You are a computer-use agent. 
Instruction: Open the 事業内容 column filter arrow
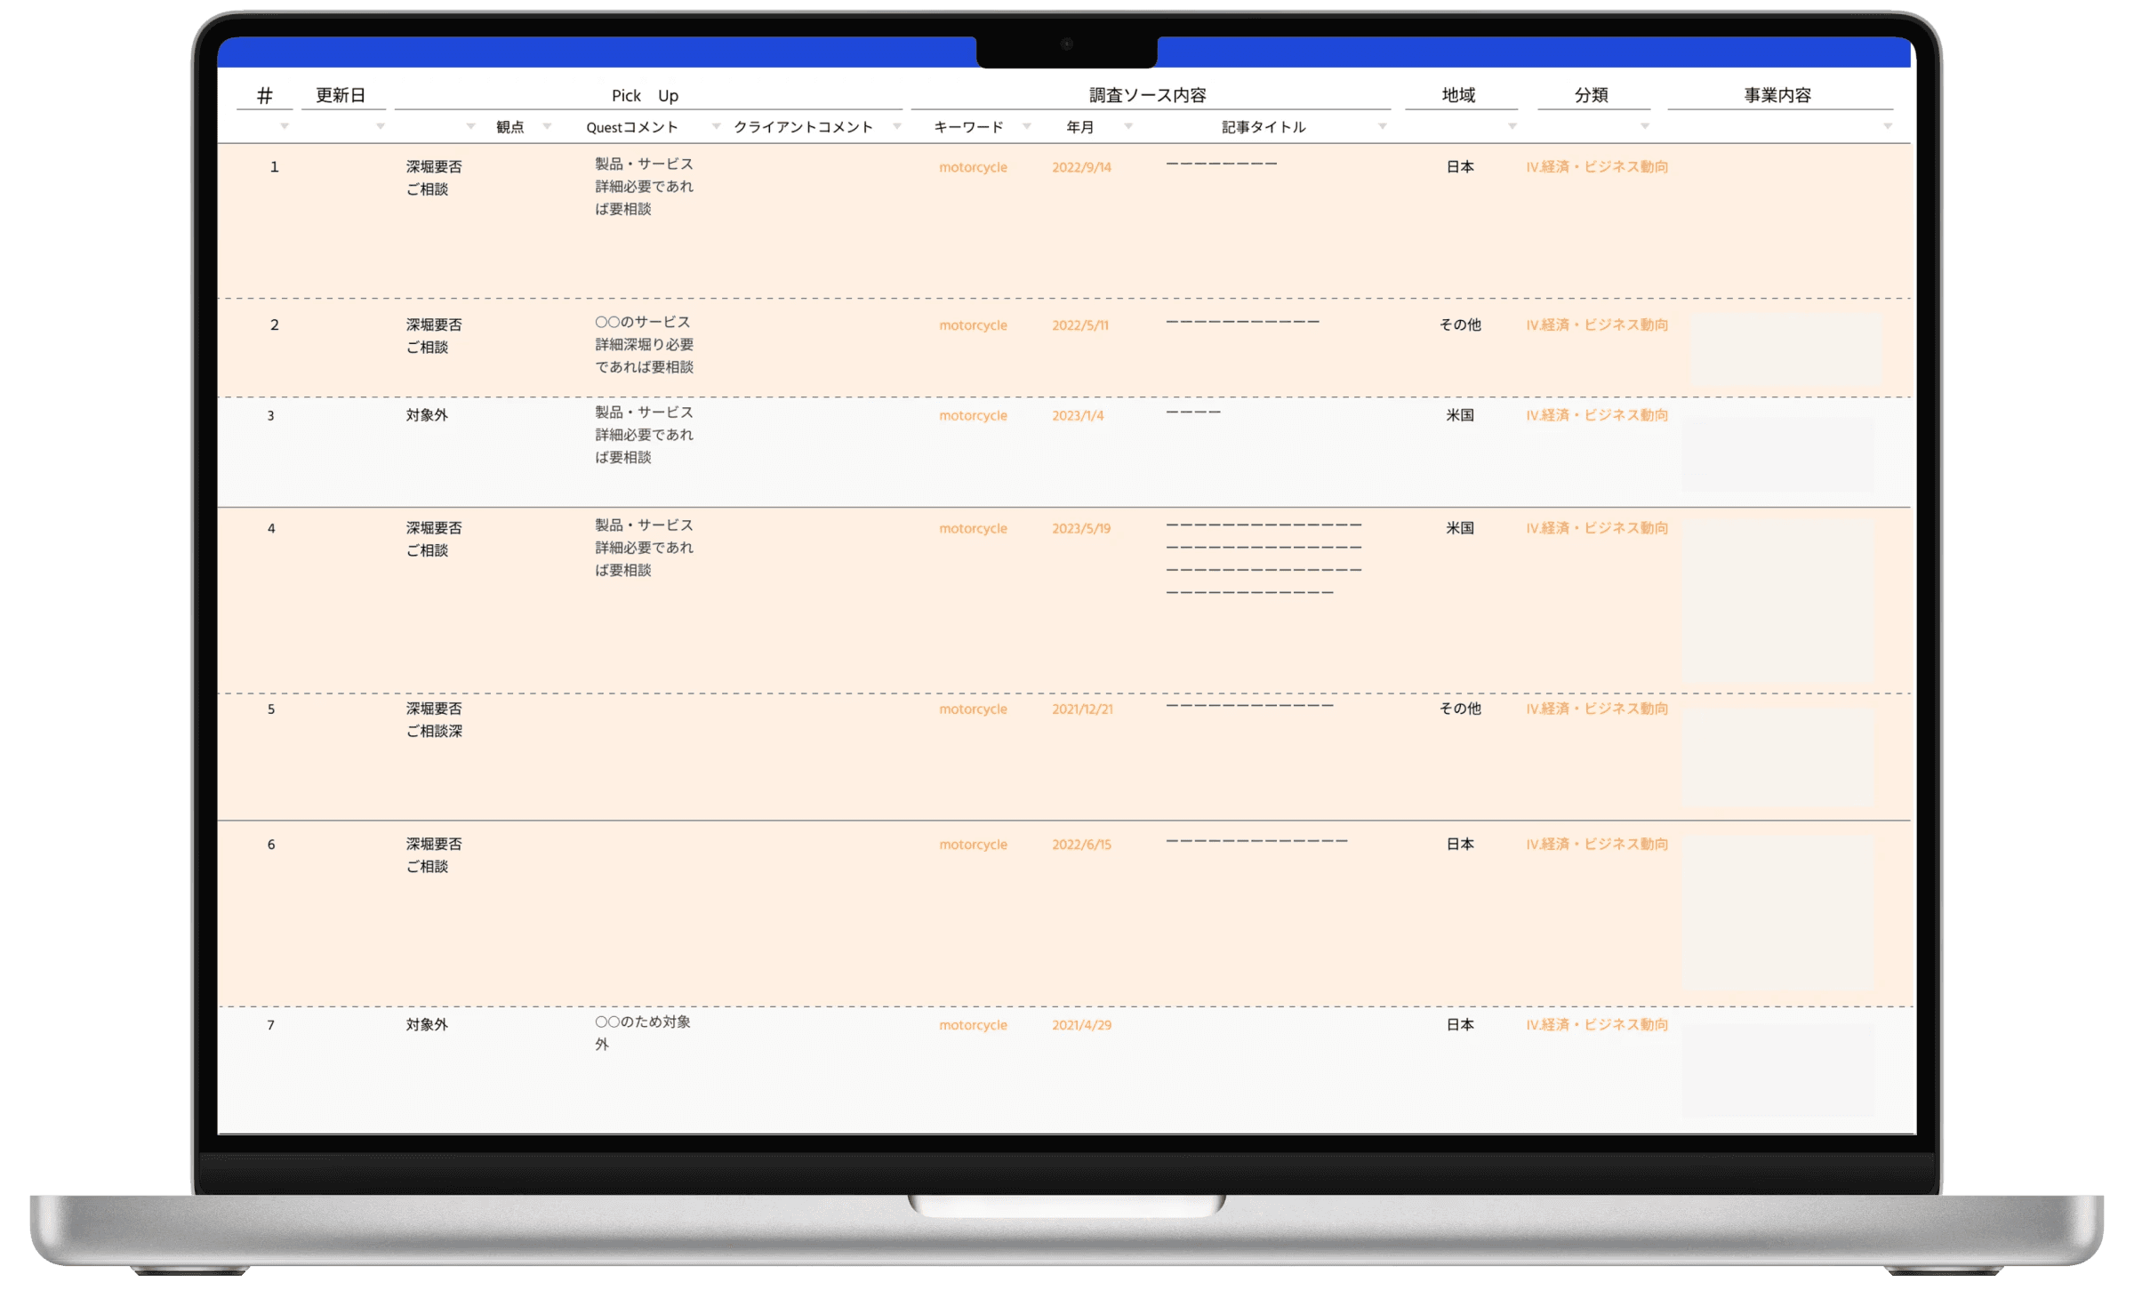point(1887,127)
